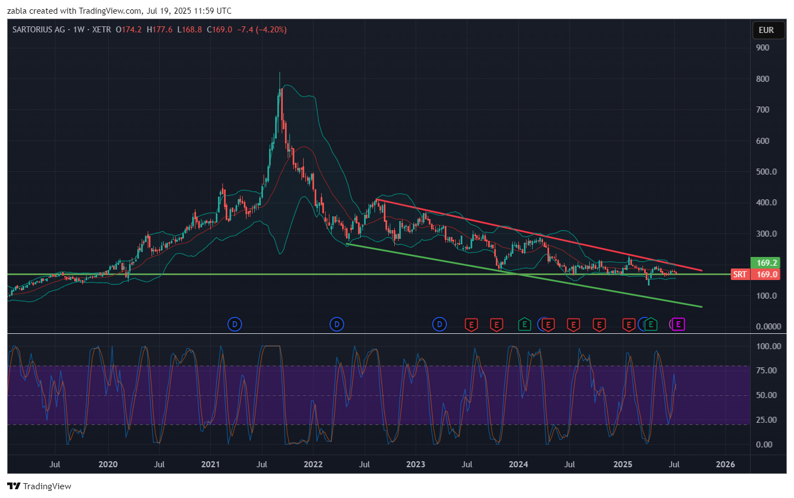Click the red 169.0 last price label
The image size is (794, 498).
[x=767, y=275]
